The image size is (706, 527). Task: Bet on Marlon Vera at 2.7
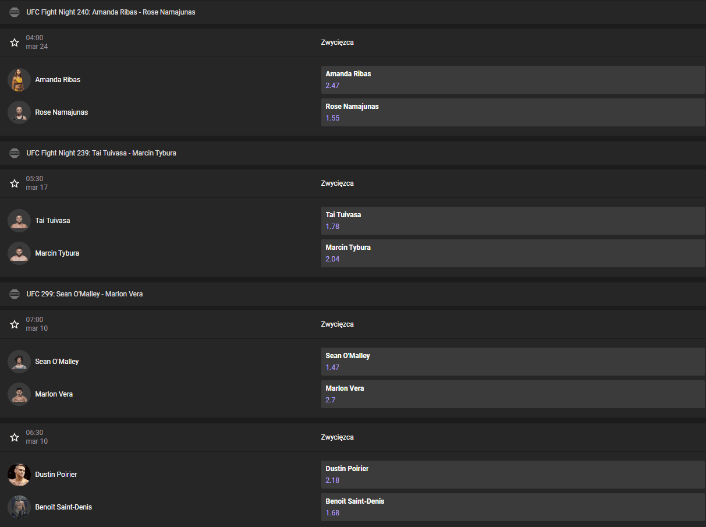tap(513, 394)
